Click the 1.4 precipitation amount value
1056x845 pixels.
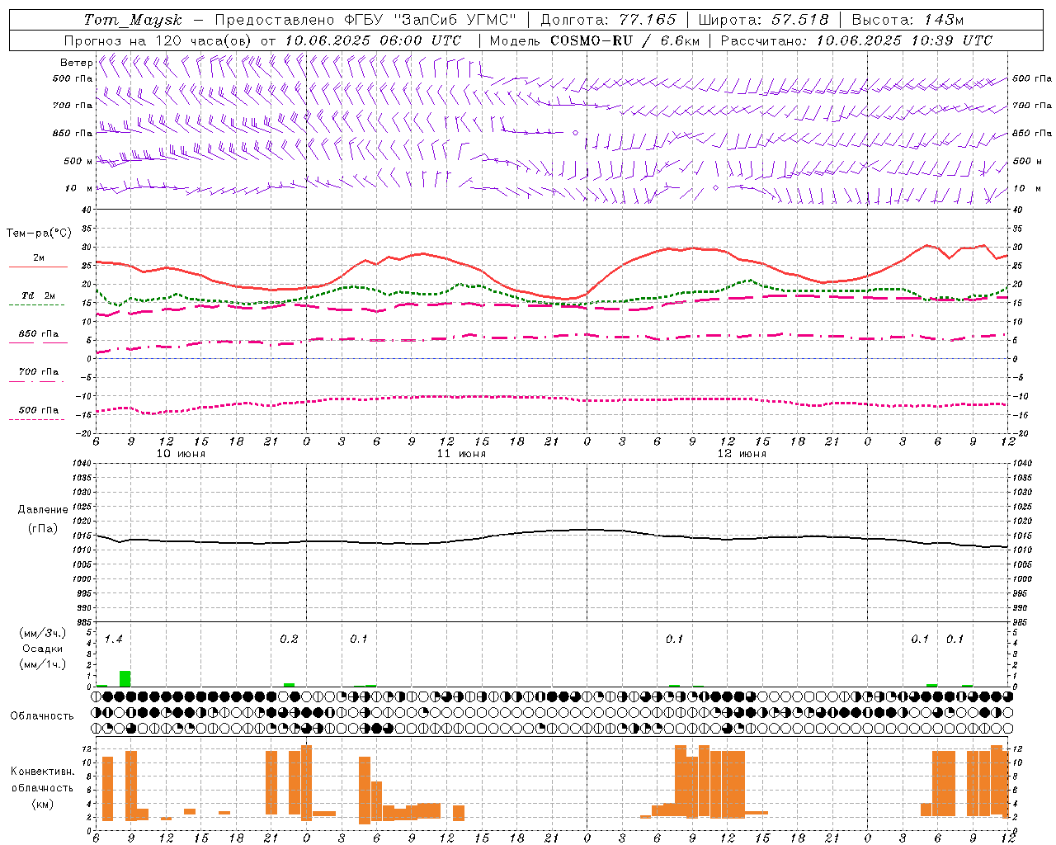(x=113, y=640)
